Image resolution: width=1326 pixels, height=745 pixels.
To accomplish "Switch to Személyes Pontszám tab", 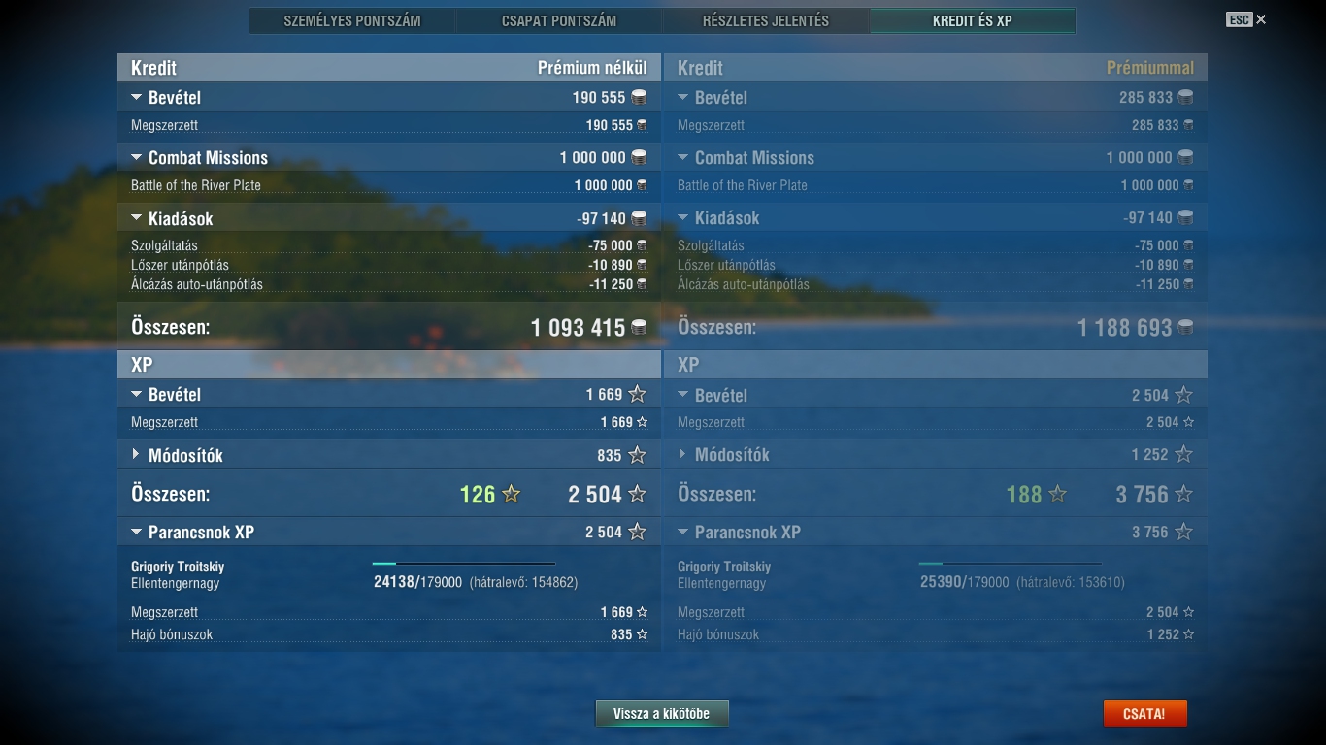I will point(352,20).
